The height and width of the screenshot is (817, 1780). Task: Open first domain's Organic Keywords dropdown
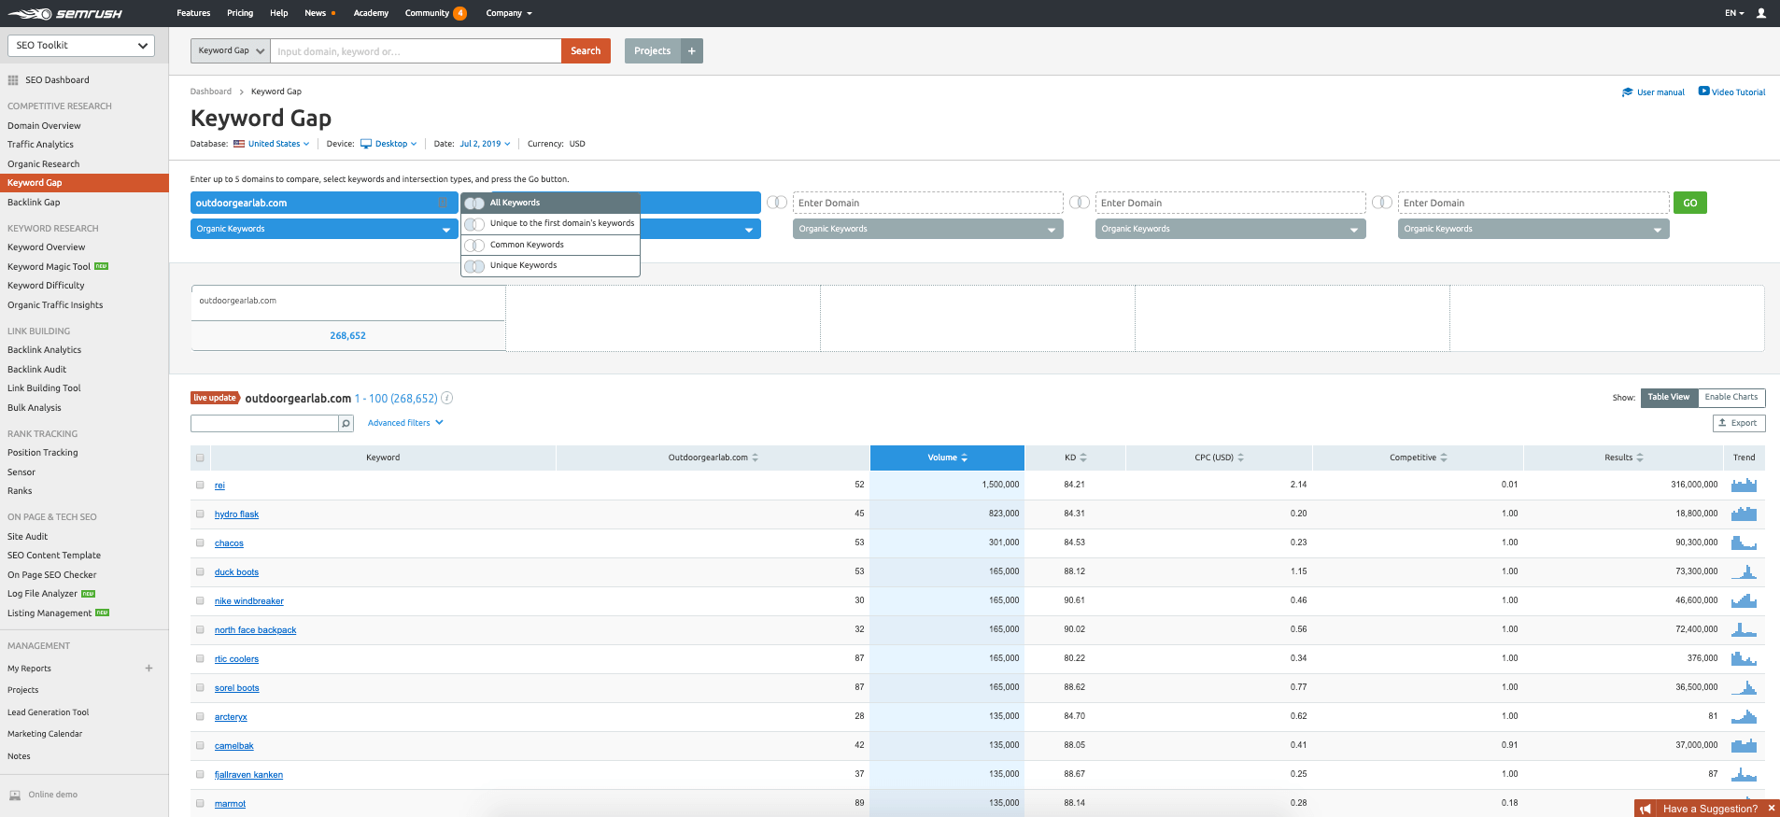tap(324, 229)
